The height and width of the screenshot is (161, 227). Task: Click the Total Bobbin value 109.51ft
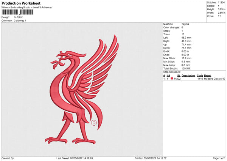coord(186,68)
